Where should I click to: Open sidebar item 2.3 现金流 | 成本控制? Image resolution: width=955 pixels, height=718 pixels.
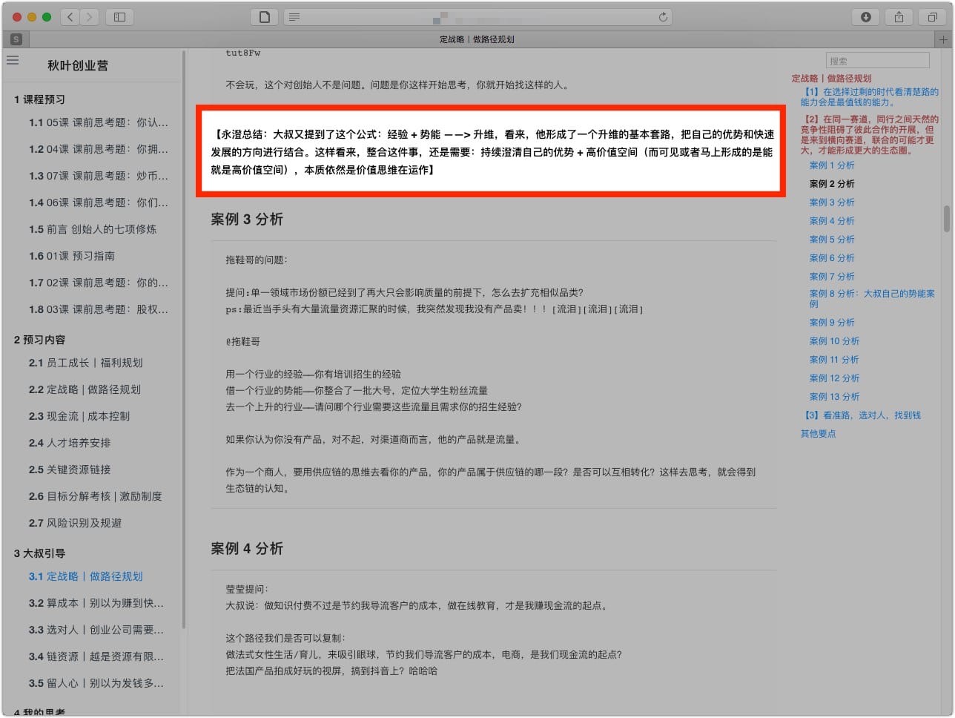coord(79,416)
